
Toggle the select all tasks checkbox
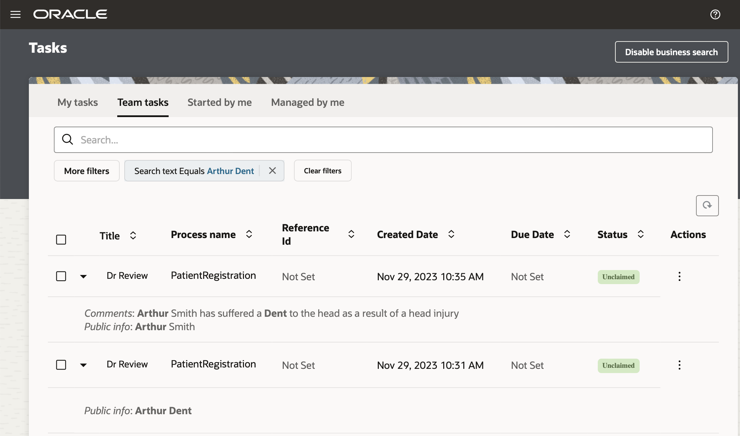point(61,239)
